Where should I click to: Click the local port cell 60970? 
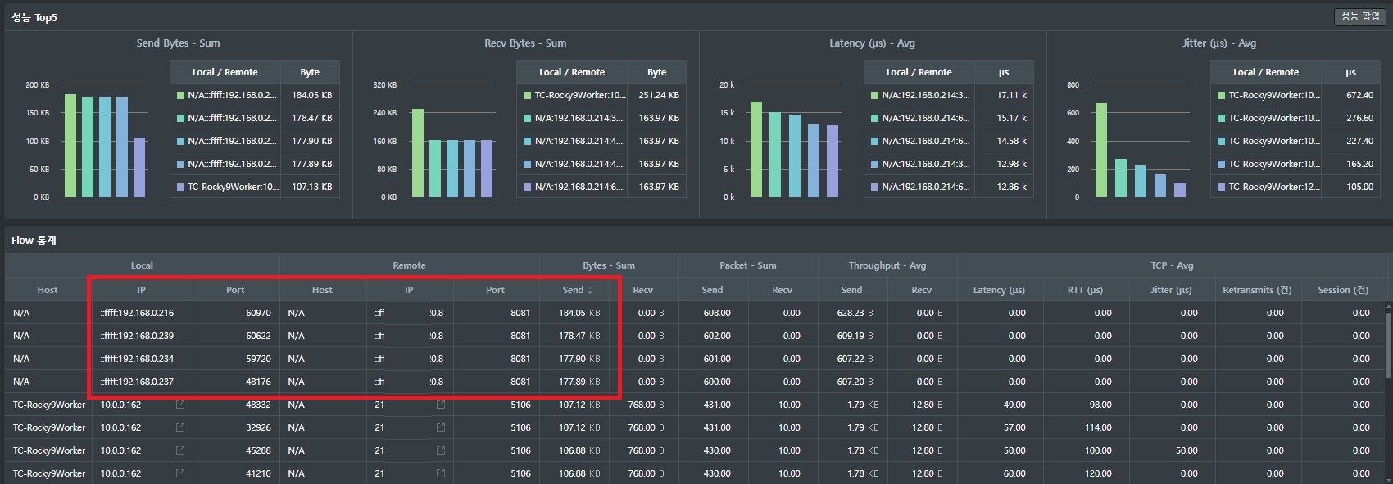tap(258, 313)
